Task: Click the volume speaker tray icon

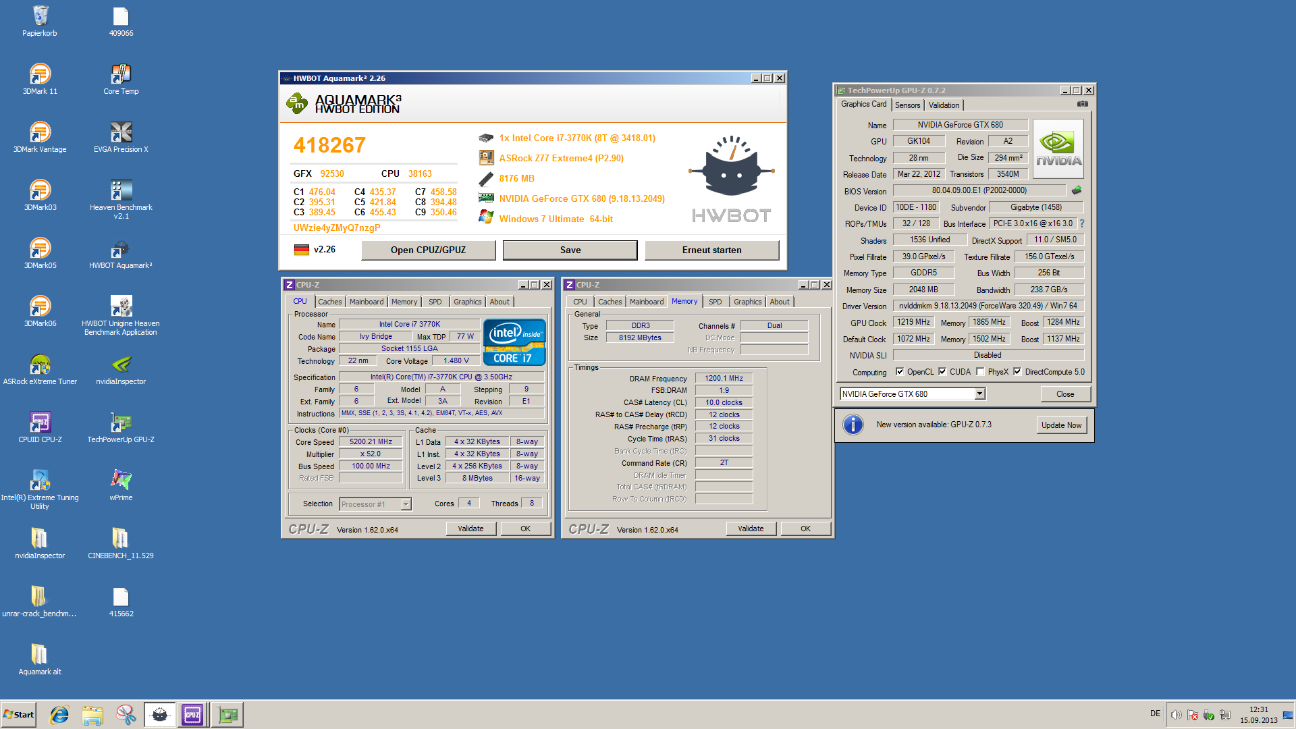Action: 1176,715
